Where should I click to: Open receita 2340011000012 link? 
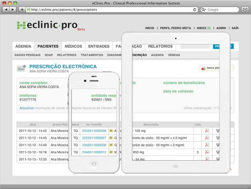pos(94,152)
